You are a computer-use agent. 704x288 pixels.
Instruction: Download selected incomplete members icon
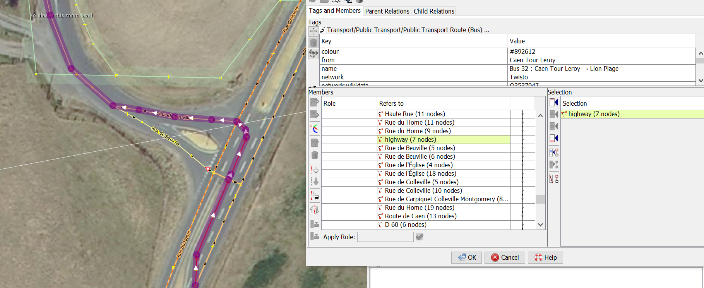click(x=315, y=181)
